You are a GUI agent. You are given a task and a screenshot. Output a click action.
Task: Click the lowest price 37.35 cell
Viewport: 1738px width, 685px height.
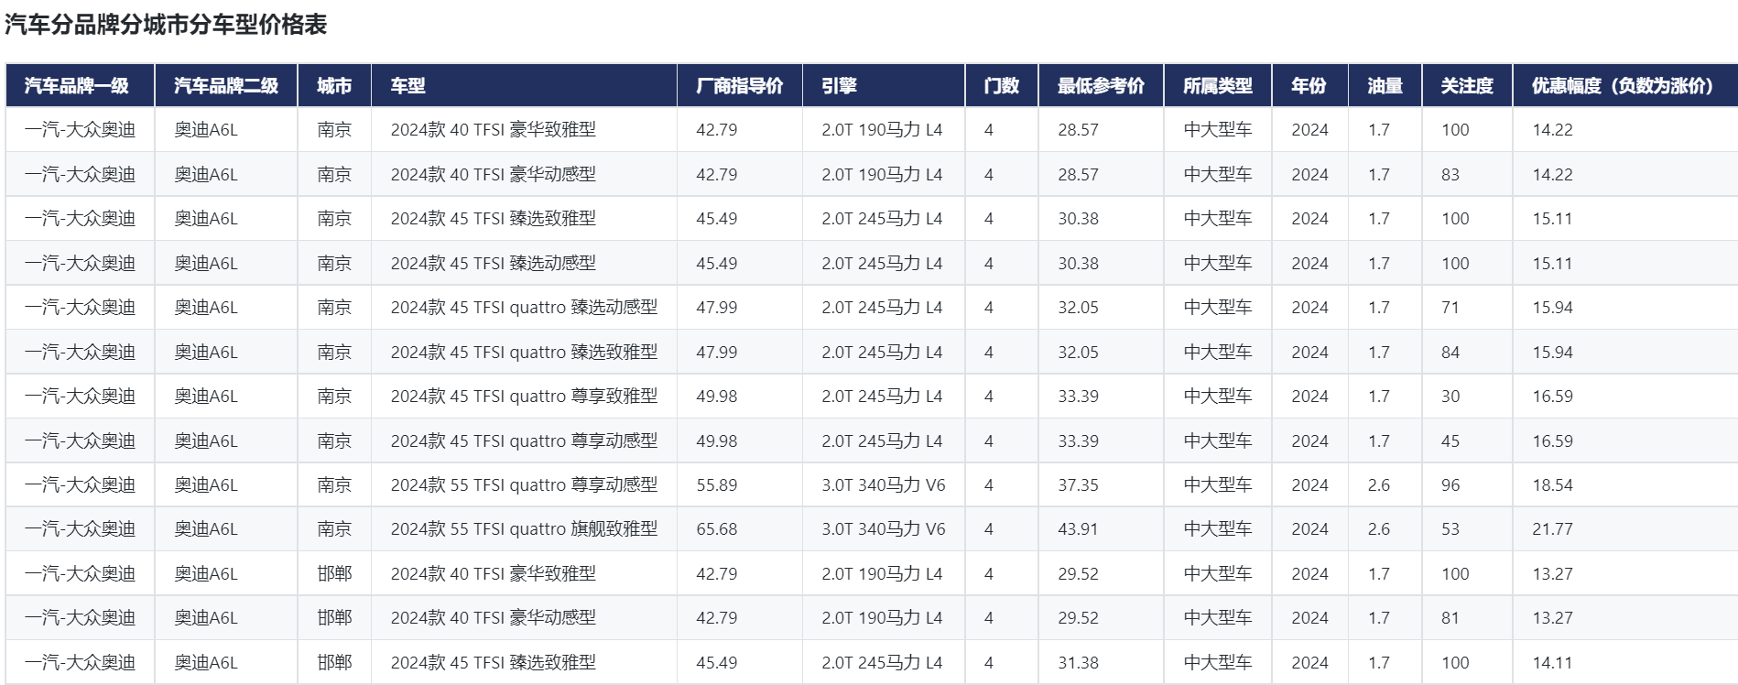click(x=1101, y=485)
